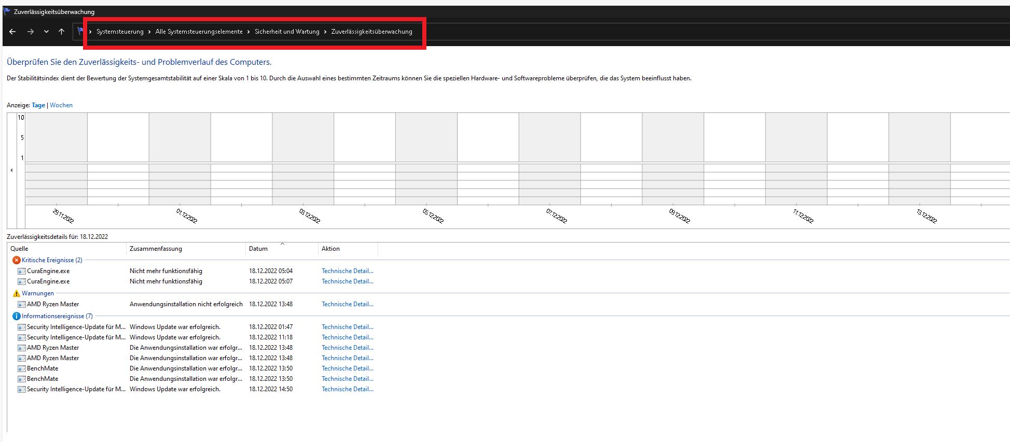
Task: Go to Sicherheit und Wartung breadcrumb
Action: (x=287, y=32)
